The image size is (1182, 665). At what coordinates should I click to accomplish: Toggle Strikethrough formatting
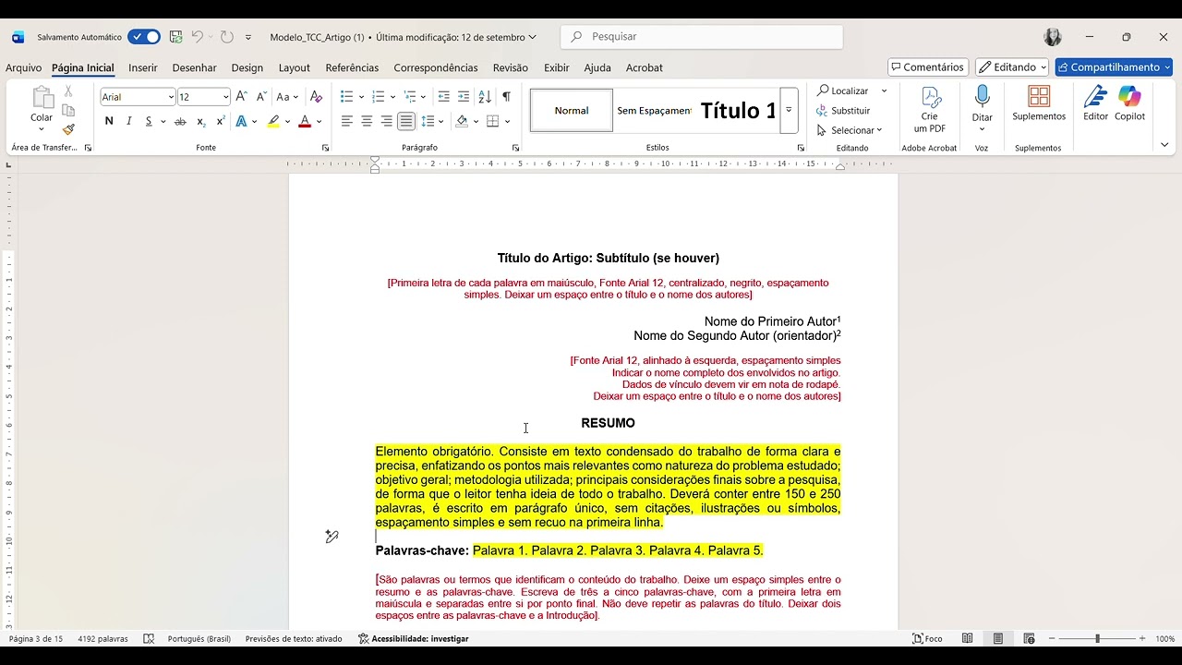[x=180, y=121]
